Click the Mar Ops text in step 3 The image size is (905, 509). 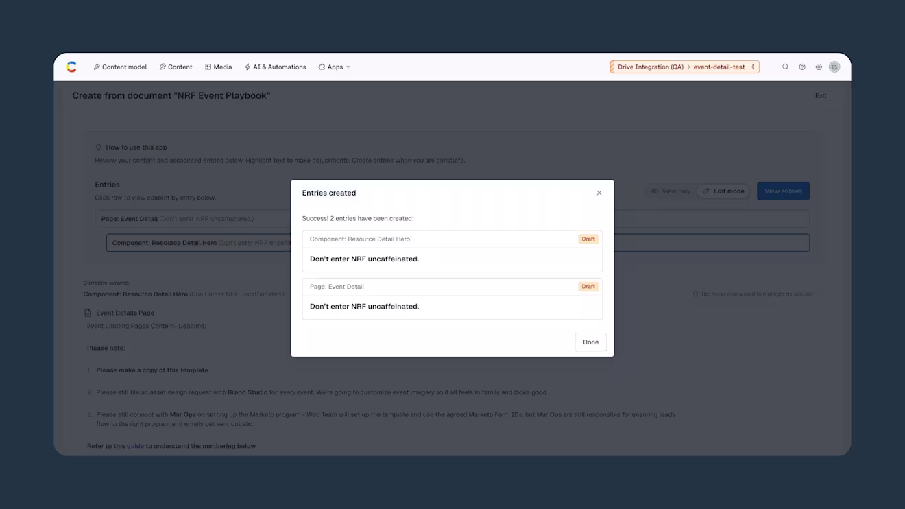[x=182, y=414]
